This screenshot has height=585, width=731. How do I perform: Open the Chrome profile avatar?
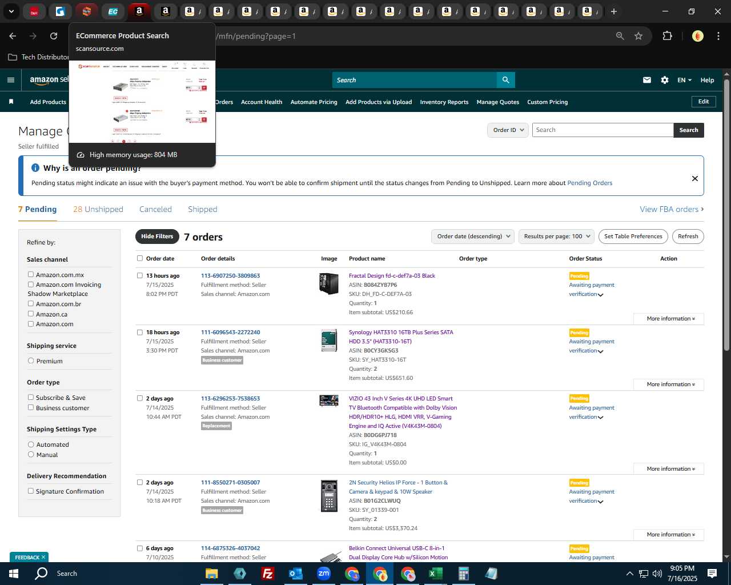pos(697,36)
